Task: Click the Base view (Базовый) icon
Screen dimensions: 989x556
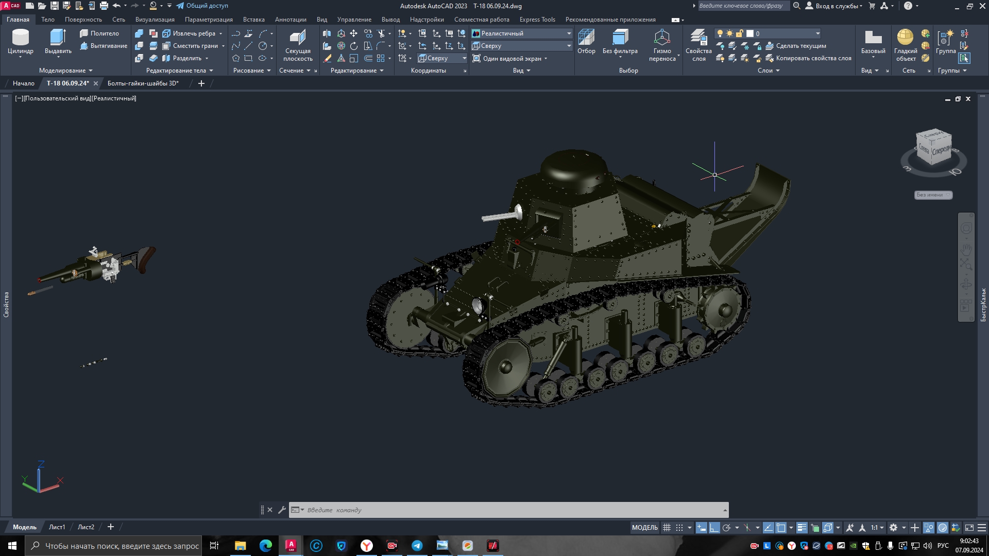Action: [873, 41]
